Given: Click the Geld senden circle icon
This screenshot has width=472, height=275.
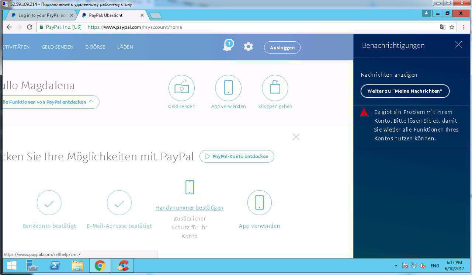Looking at the screenshot, I should 181,88.
